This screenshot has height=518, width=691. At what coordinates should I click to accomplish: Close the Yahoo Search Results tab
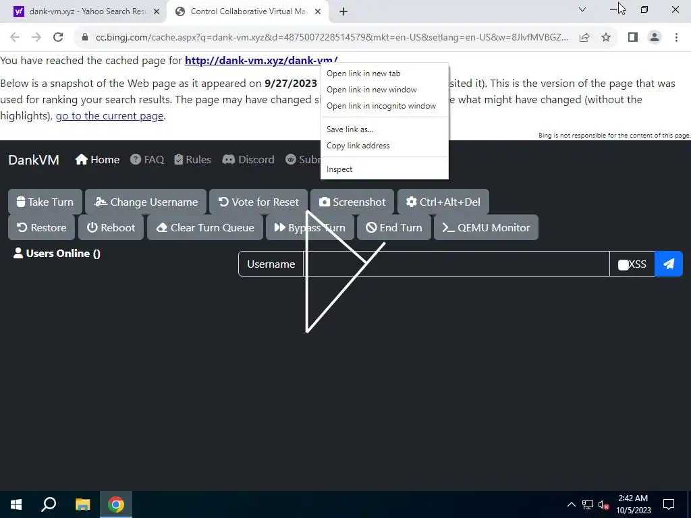tap(157, 12)
